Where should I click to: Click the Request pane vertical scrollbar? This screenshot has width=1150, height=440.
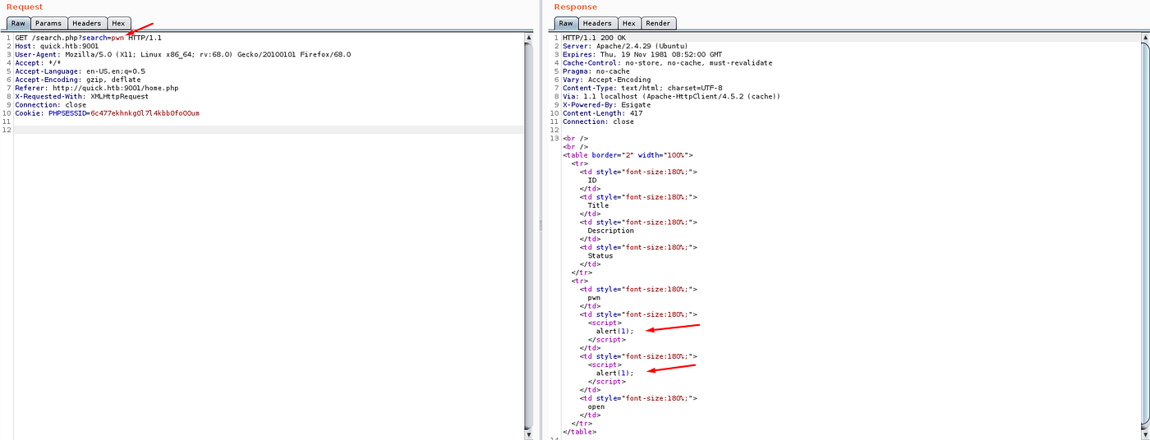tap(528, 236)
